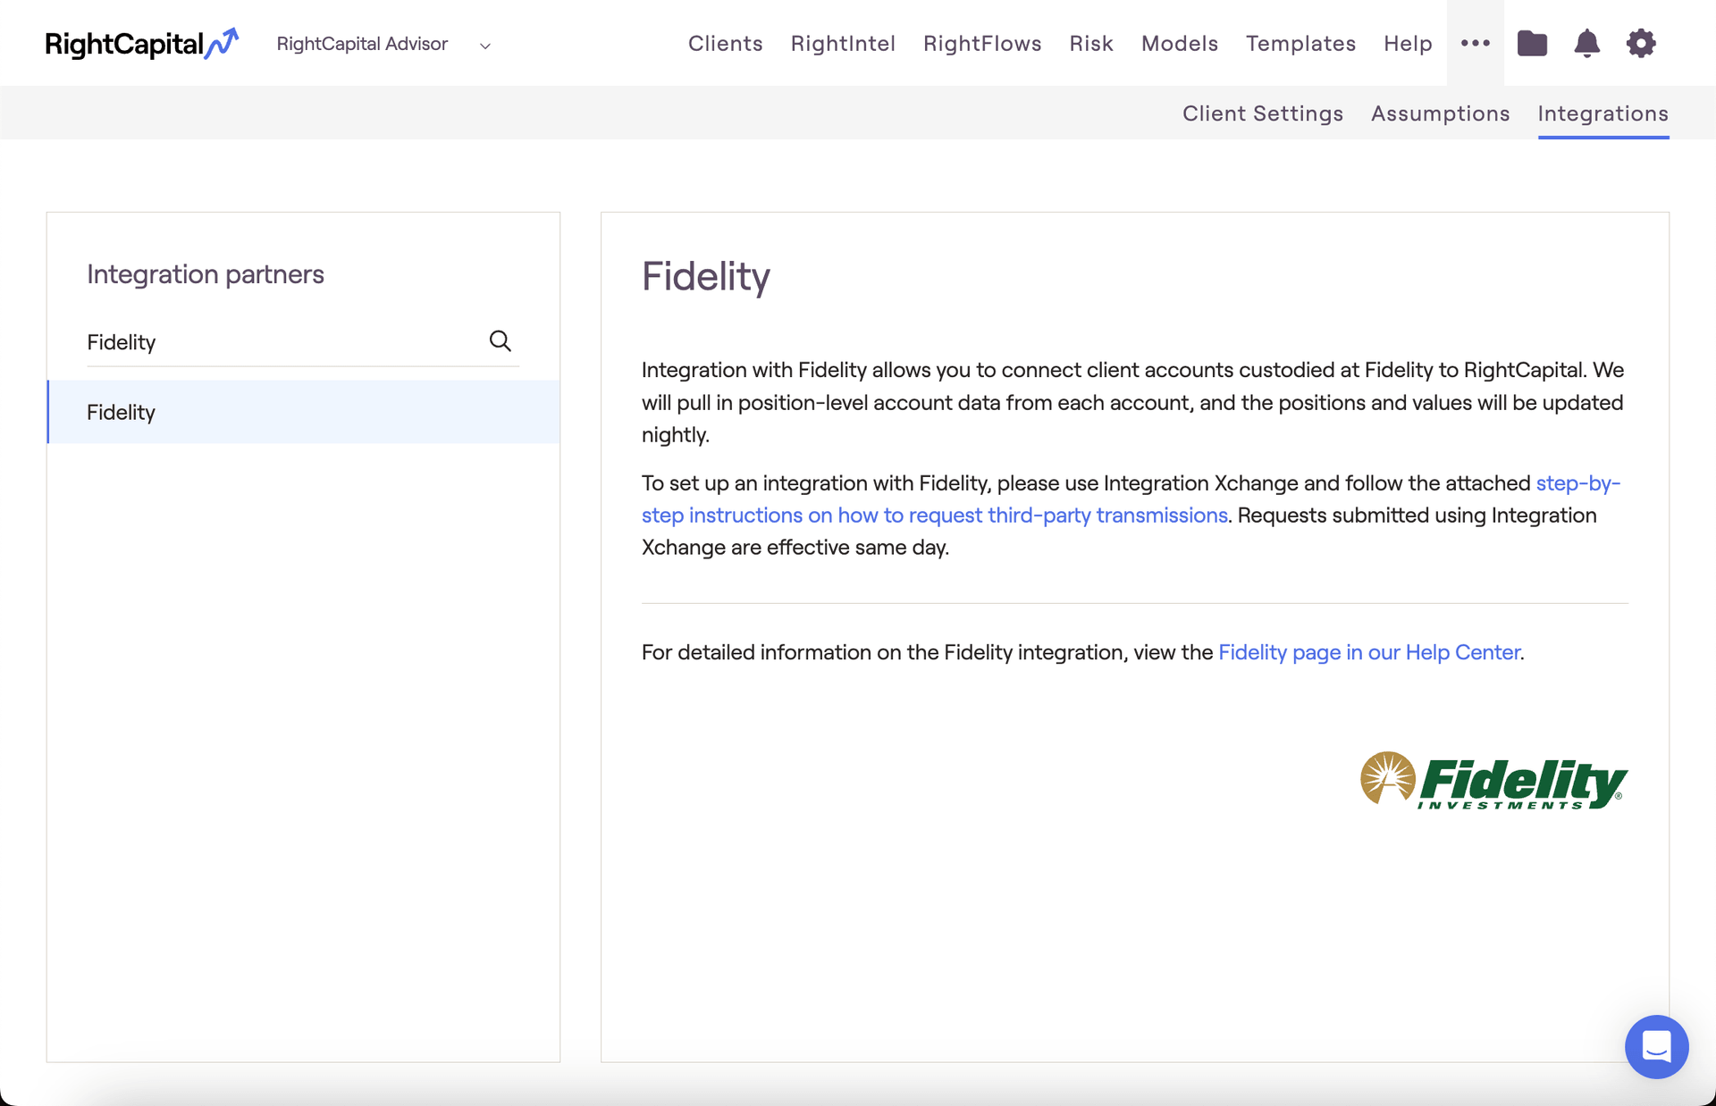Click the search magnifier icon
Image resolution: width=1716 pixels, height=1106 pixels.
pyautogui.click(x=500, y=340)
